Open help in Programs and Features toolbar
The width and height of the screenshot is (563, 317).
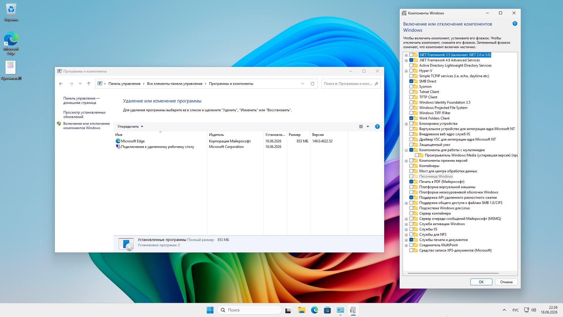pos(377,127)
